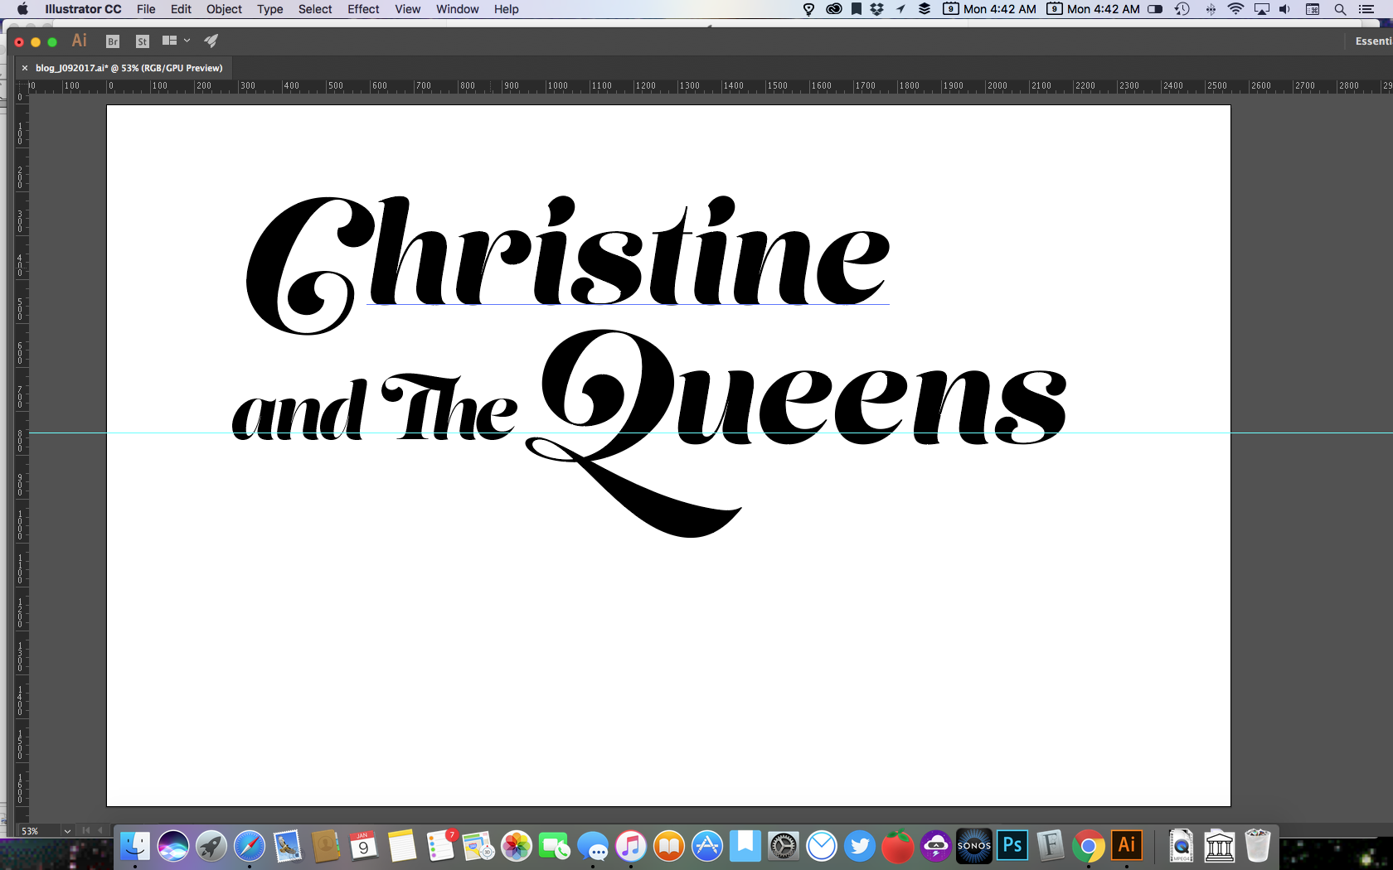Image resolution: width=1393 pixels, height=870 pixels.
Task: Open Adobe Stock via St icon
Action: pos(142,41)
